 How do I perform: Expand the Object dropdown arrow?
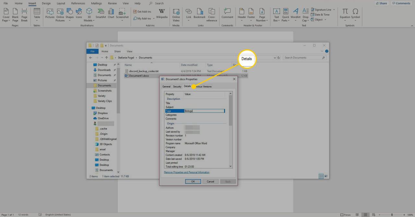[x=326, y=19]
